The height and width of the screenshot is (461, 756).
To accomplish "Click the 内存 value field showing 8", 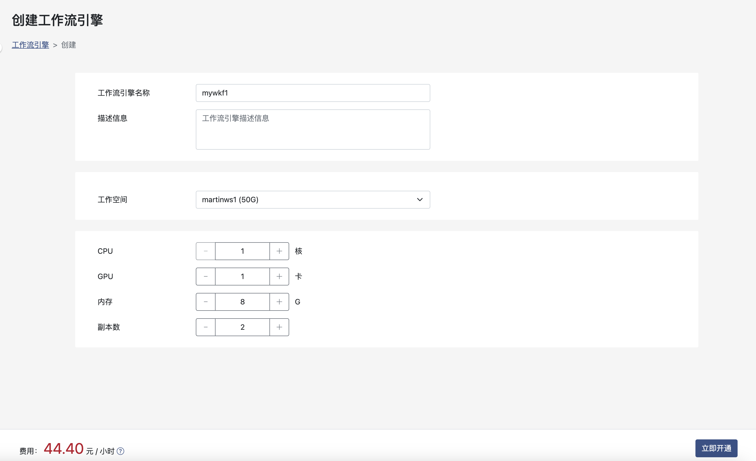I will (242, 302).
